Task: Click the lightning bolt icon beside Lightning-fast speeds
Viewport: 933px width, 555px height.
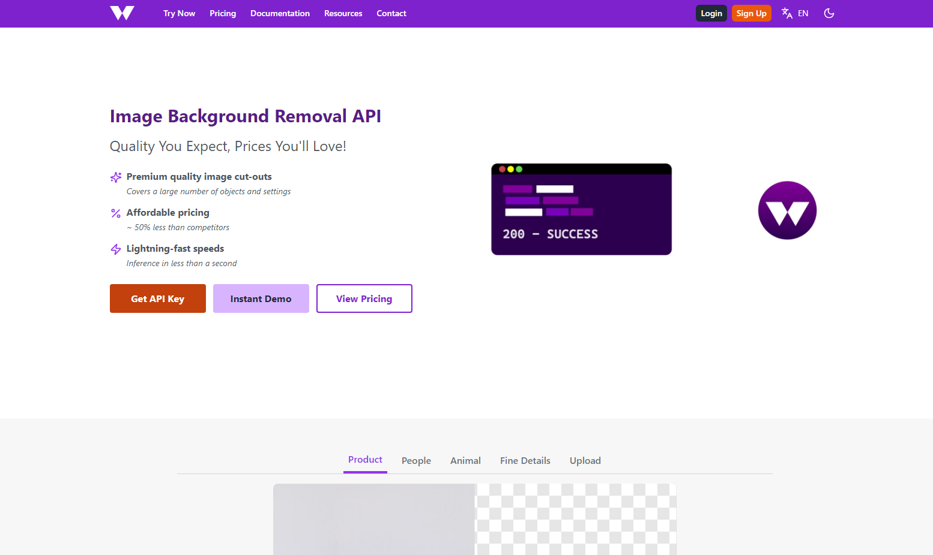Action: click(115, 249)
